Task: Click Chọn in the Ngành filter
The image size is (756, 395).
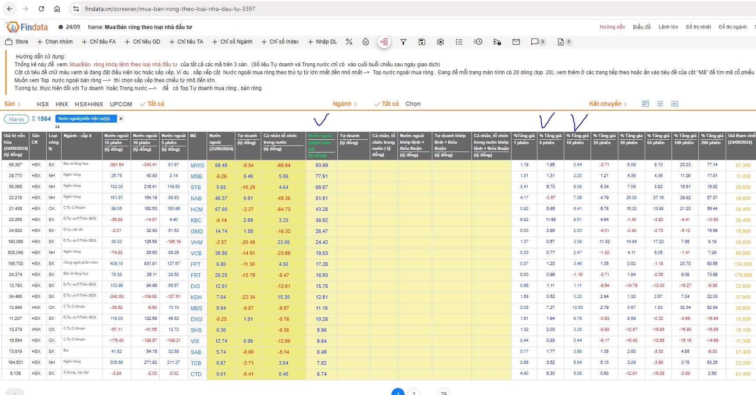Action: [413, 104]
